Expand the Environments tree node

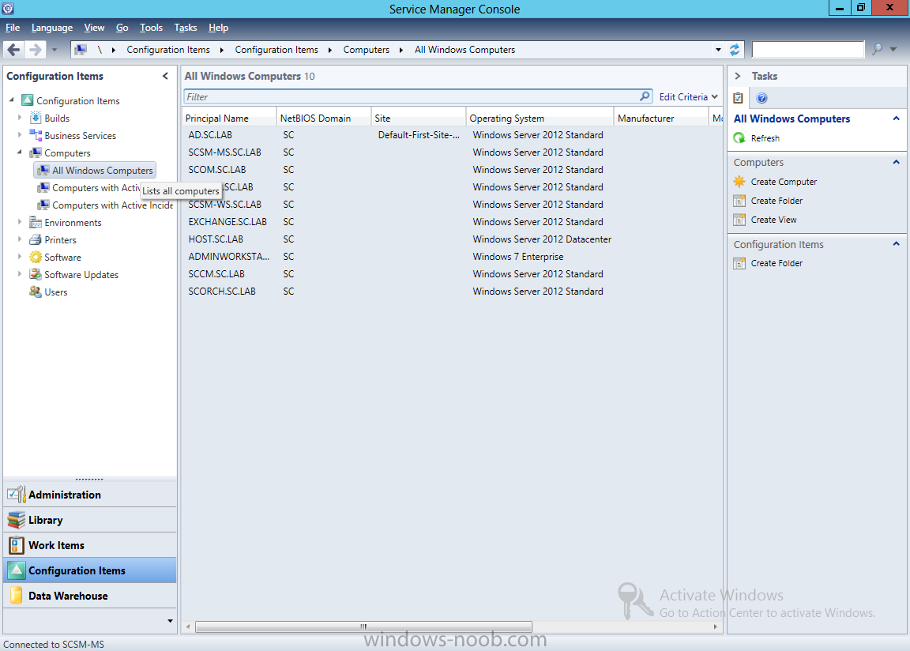[x=20, y=222]
